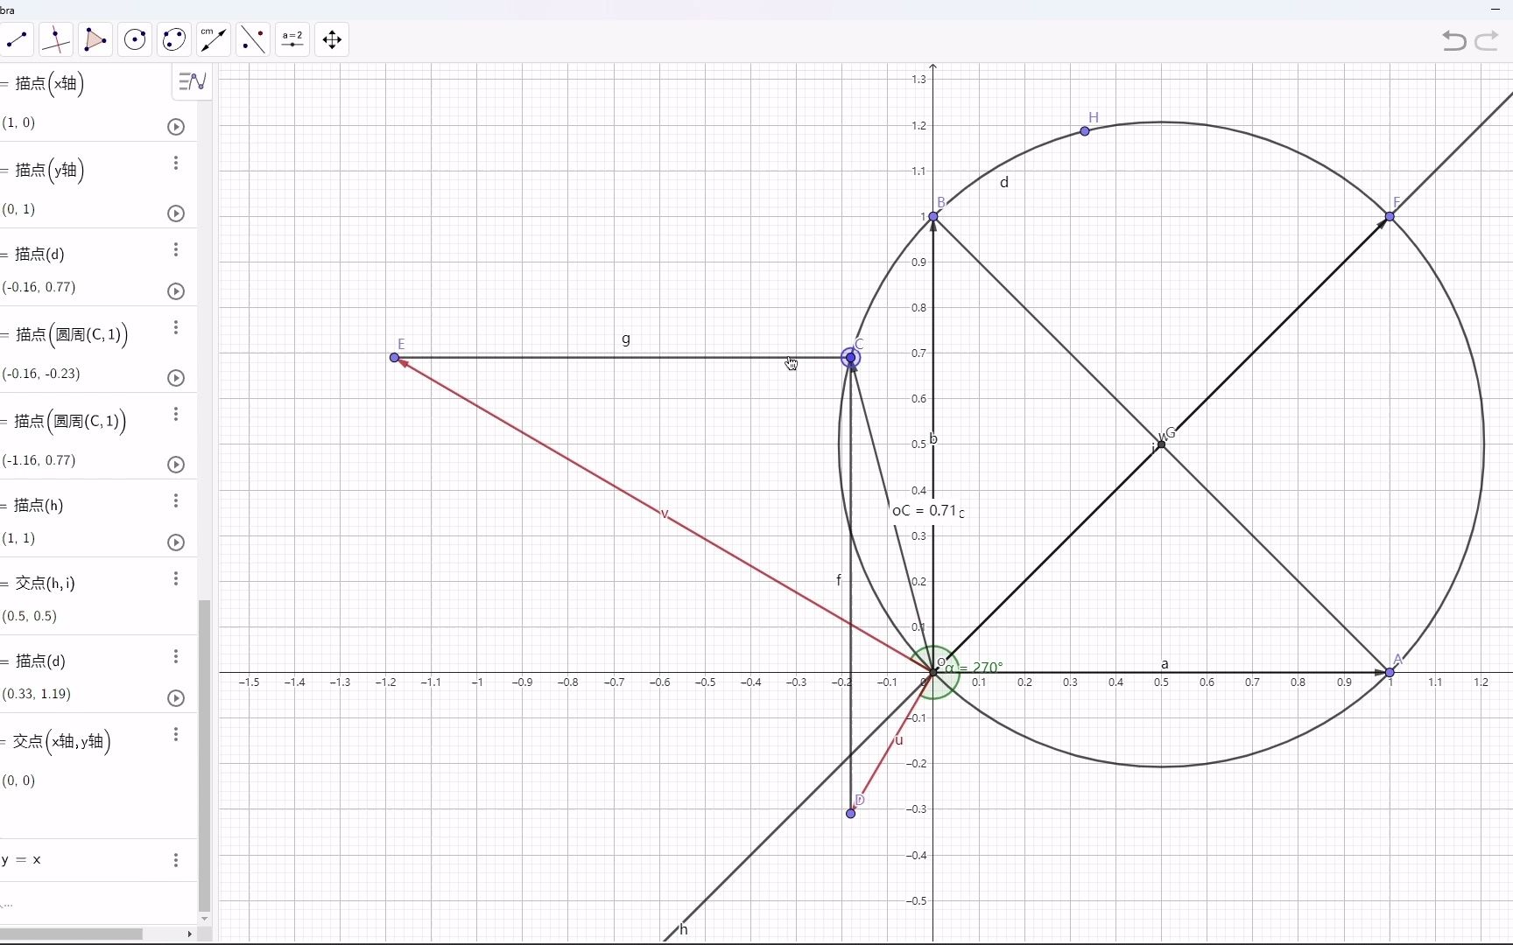The height and width of the screenshot is (945, 1513).
Task: Click the vertical scrollbar down arrow
Action: [x=204, y=919]
